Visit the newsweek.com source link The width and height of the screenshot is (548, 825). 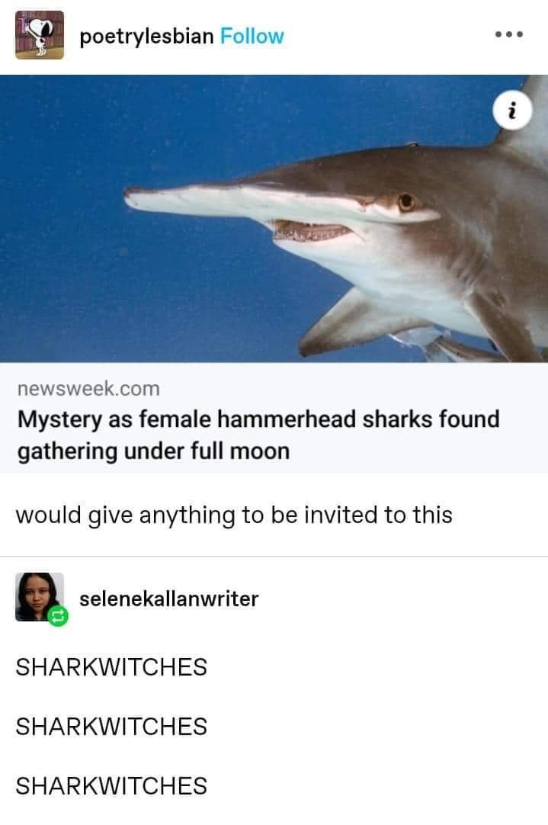88,389
